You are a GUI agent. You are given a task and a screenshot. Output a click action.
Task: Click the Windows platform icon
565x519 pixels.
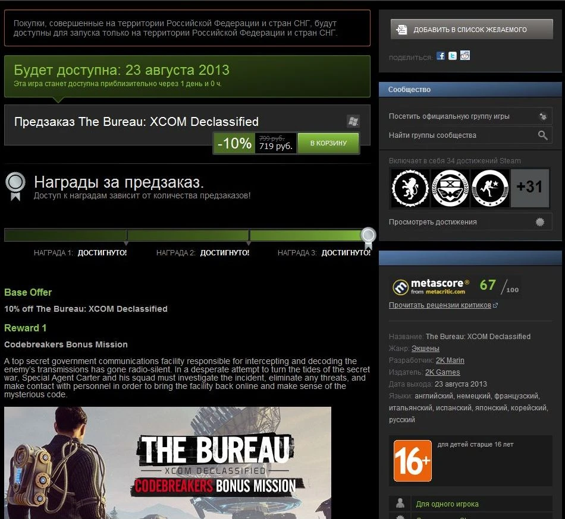[353, 121]
